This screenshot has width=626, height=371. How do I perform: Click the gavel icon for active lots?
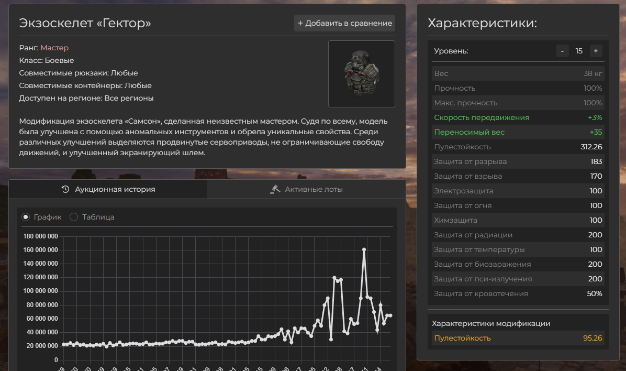[275, 189]
